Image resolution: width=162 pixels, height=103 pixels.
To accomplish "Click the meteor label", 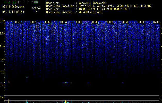I will [37, 8].
